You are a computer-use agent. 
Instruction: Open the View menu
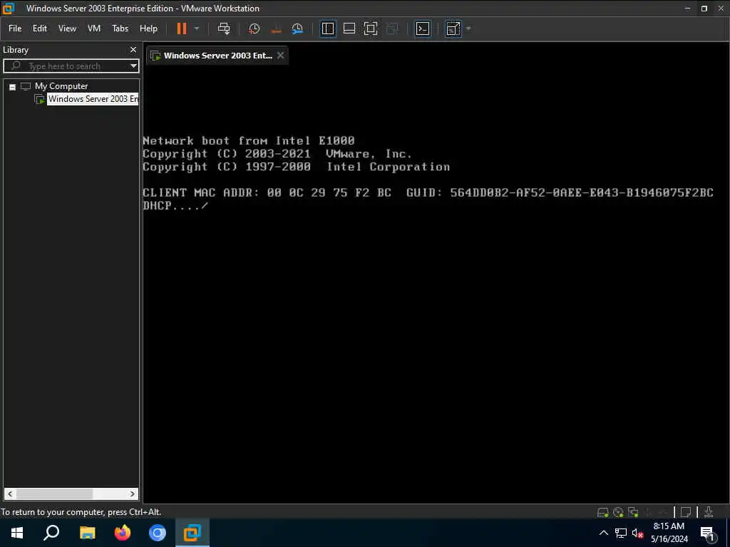point(67,28)
